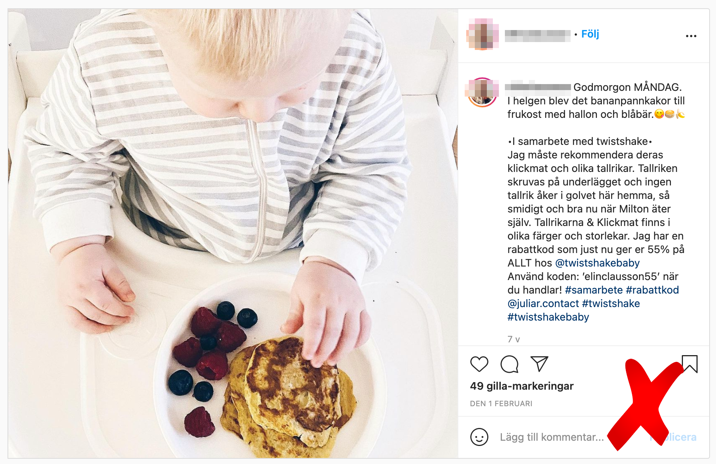
Task: Click the Följ follow button
Action: pos(590,34)
